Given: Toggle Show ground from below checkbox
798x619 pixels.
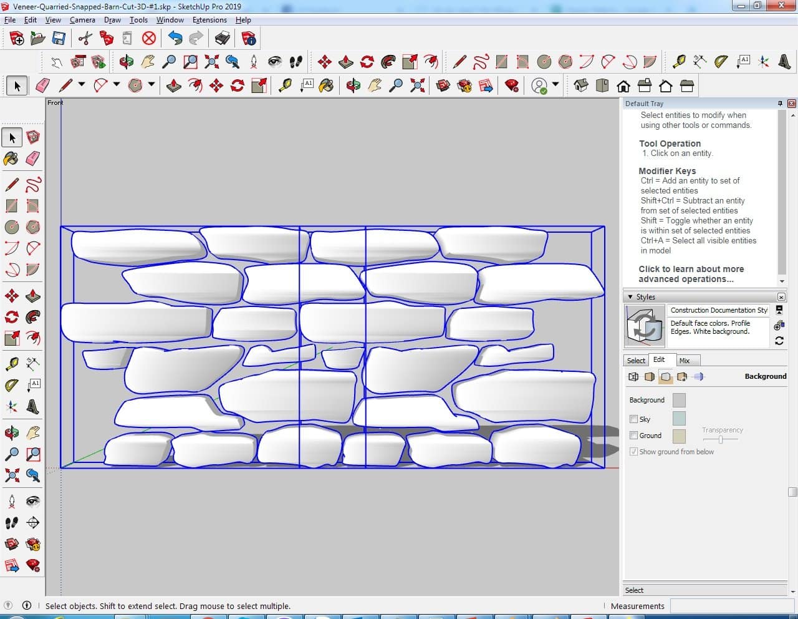Looking at the screenshot, I should 634,452.
